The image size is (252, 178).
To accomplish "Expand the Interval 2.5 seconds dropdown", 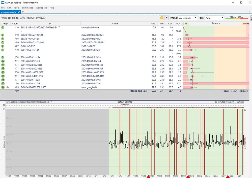I will [187, 18].
